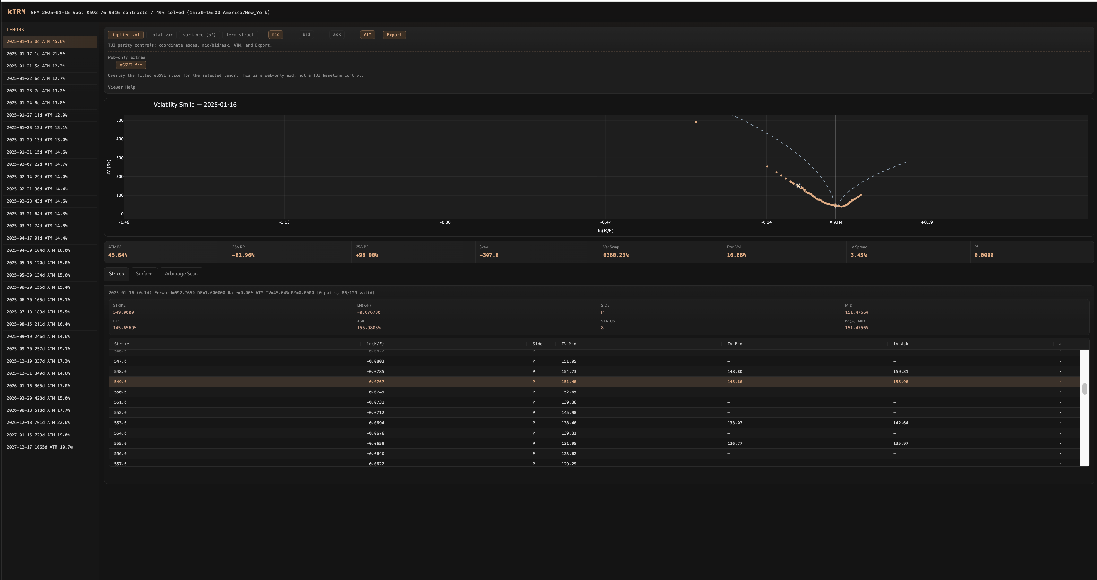Click the outlier data point at top of chart
Image resolution: width=1097 pixels, height=580 pixels.
pyautogui.click(x=696, y=122)
